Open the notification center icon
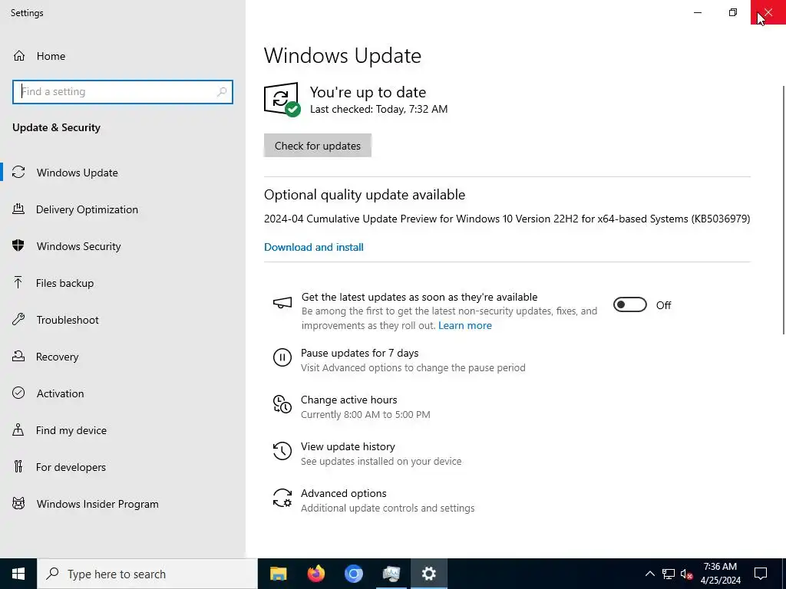The image size is (786, 589). point(761,574)
